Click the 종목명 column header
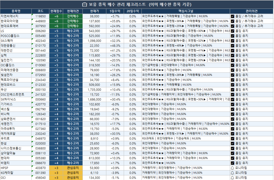 click(x=16, y=11)
